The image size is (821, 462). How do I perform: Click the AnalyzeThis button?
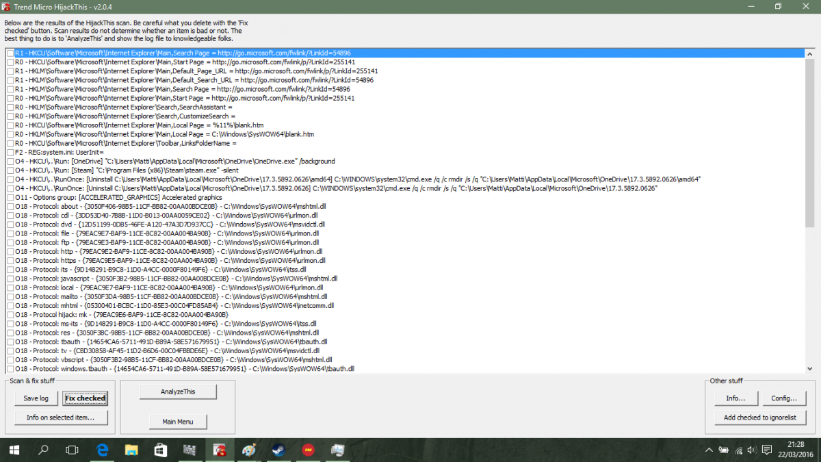(x=178, y=392)
